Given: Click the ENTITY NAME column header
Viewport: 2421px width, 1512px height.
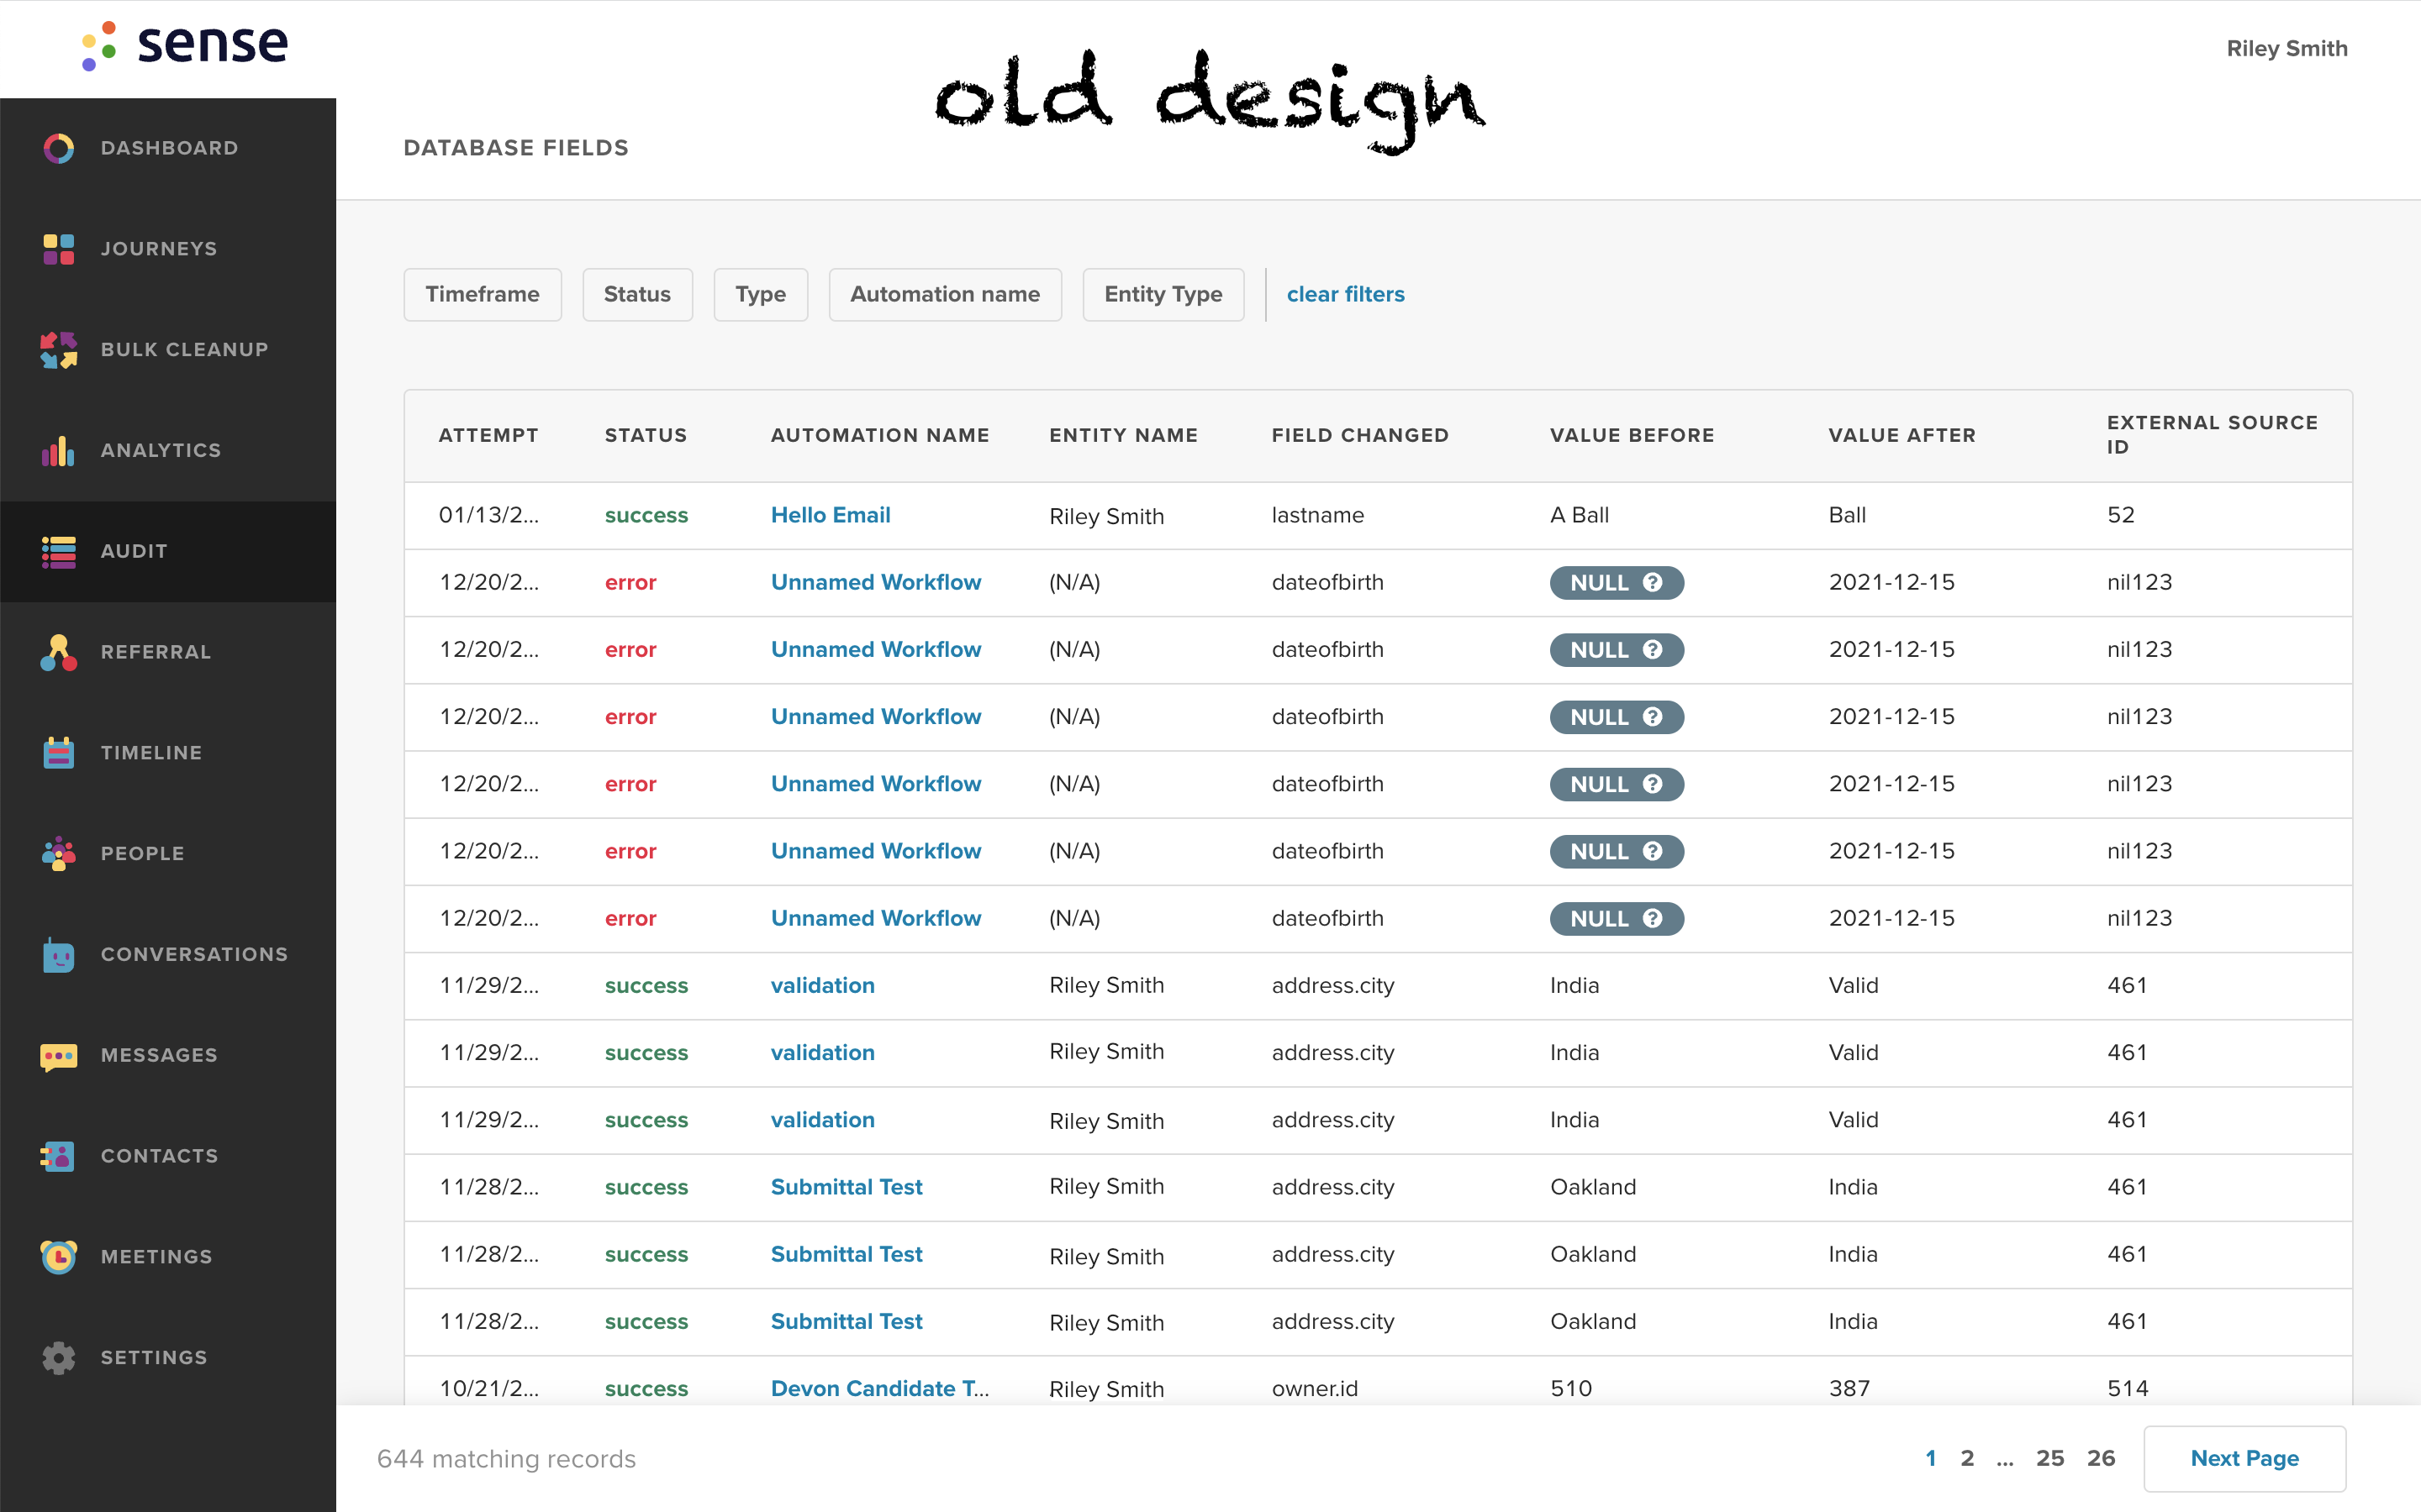Looking at the screenshot, I should tap(1123, 435).
